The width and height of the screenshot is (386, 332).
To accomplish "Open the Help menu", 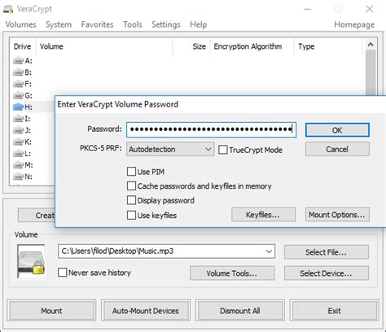I will [198, 24].
